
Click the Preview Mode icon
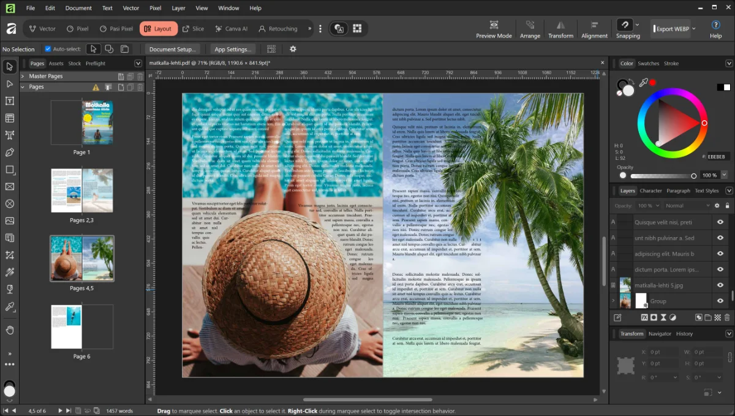(x=494, y=25)
